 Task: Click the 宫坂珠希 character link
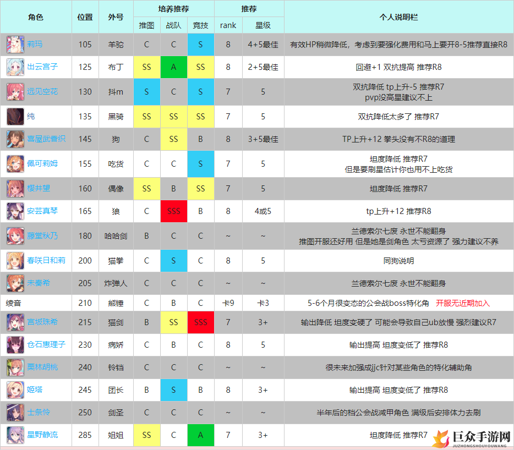coord(42,322)
